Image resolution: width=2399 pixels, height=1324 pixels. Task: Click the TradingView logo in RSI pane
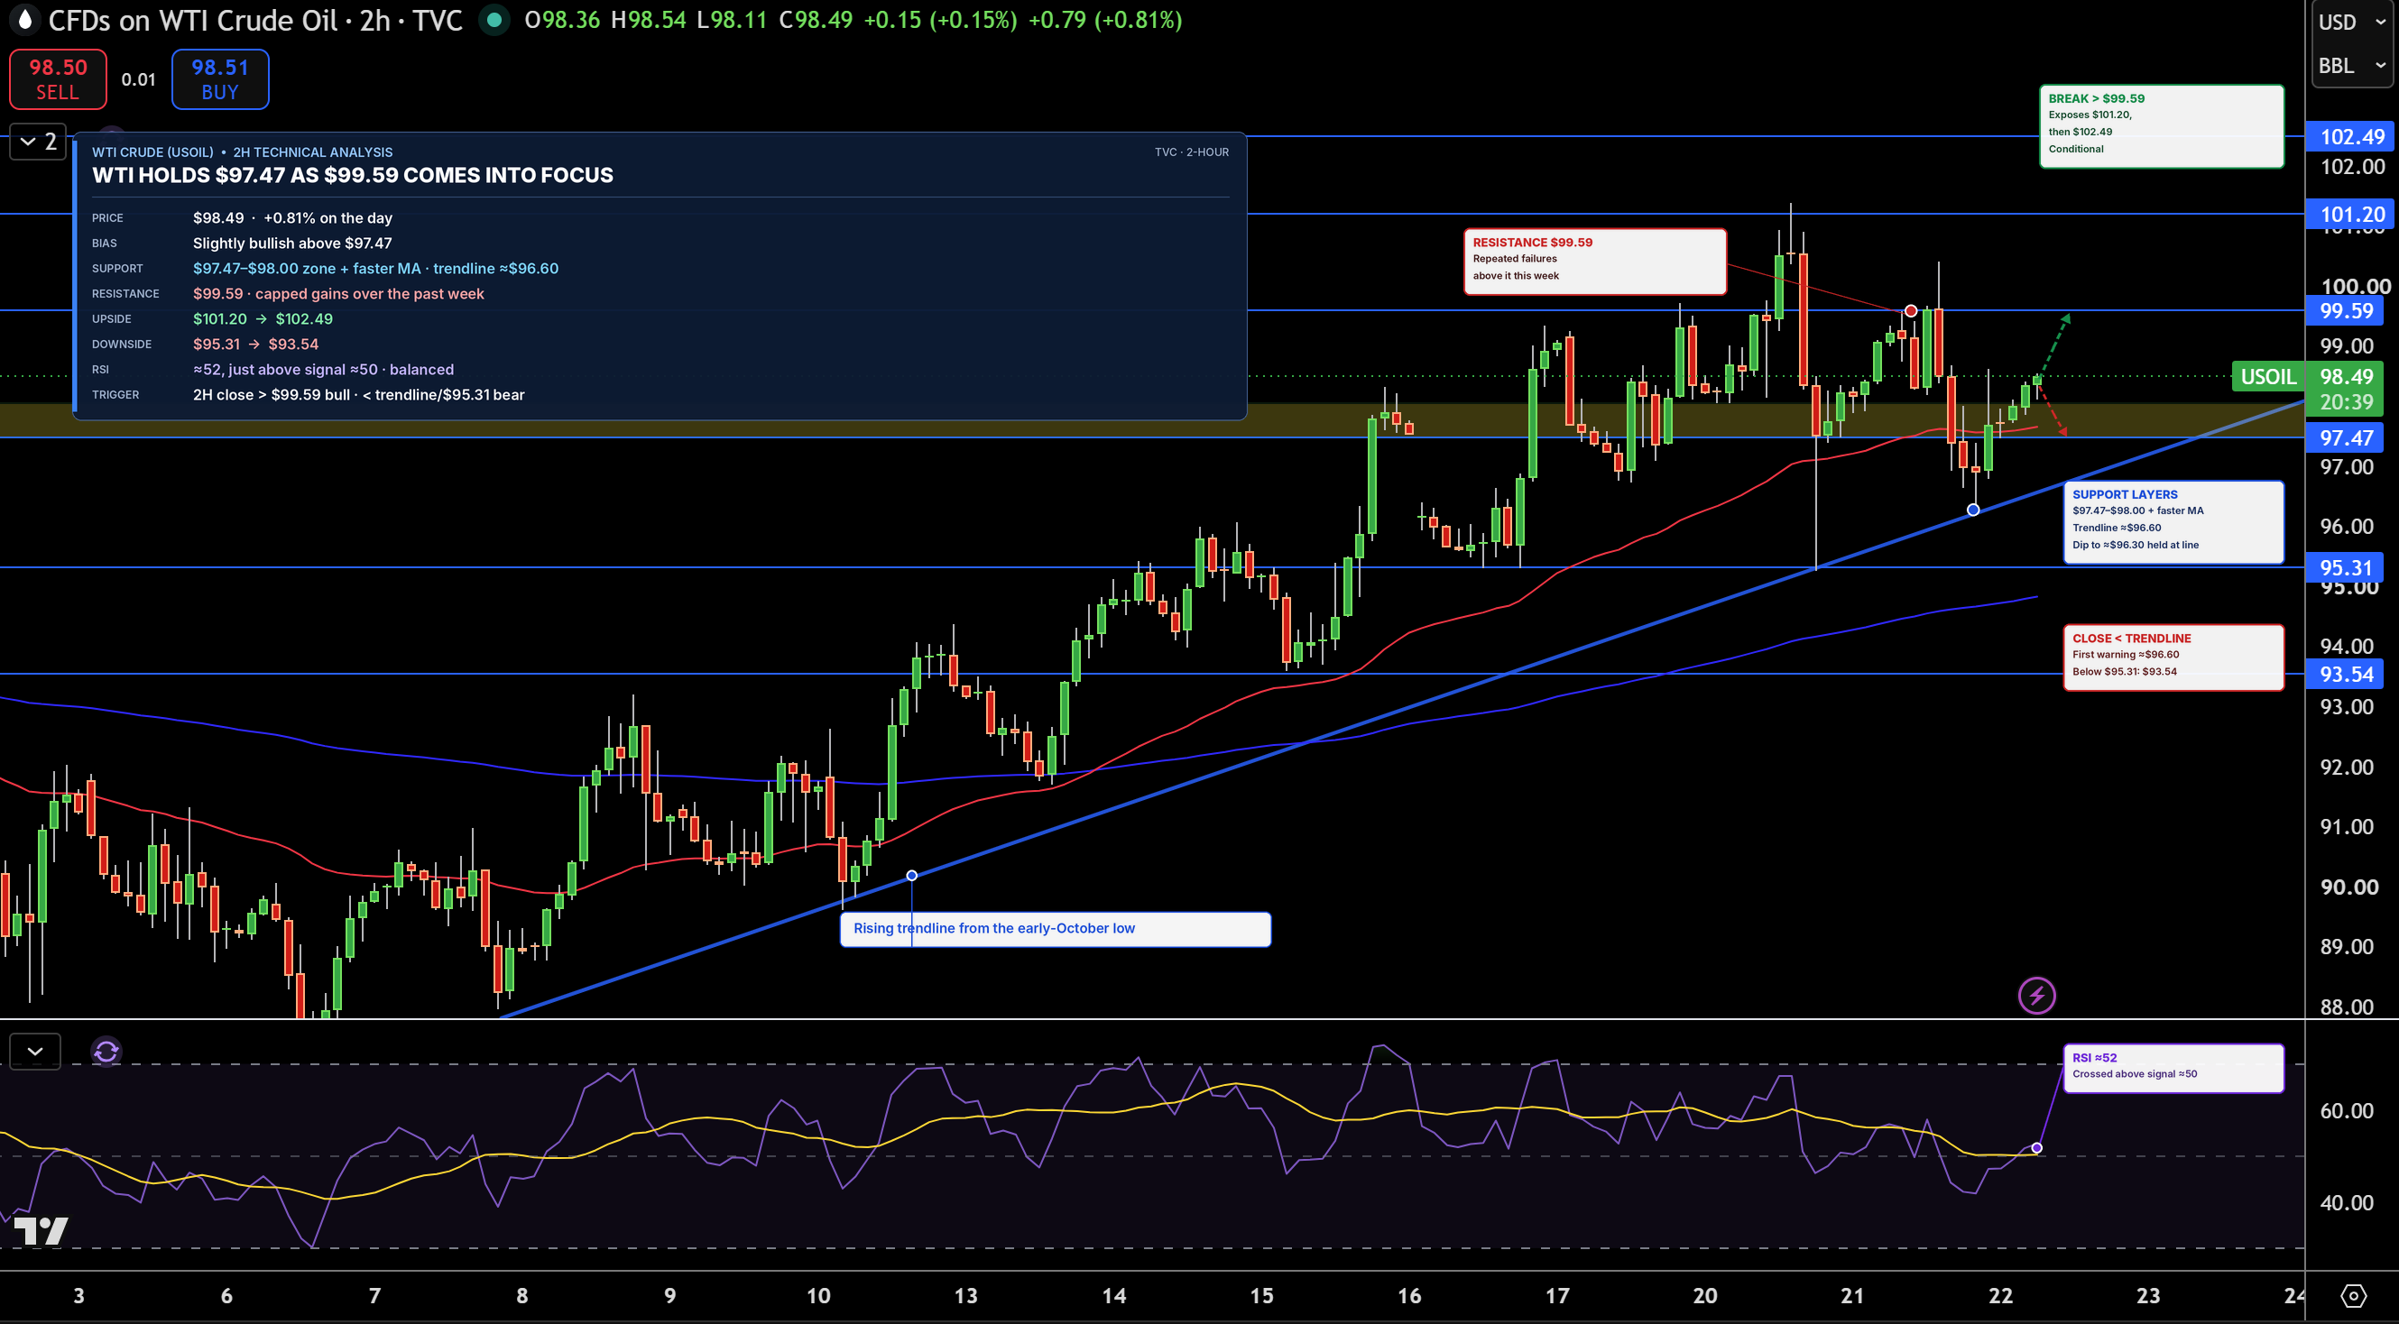41,1231
